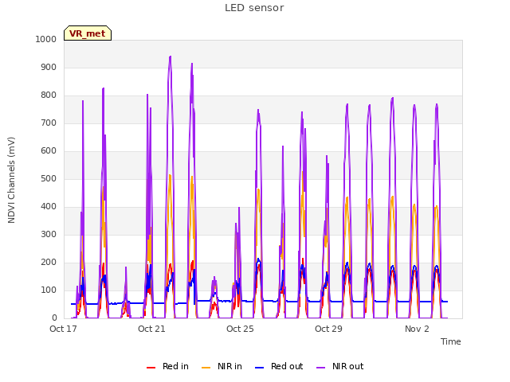Click the Oct 17 x-axis tick label
This screenshot has height=382, width=510.
63,329
